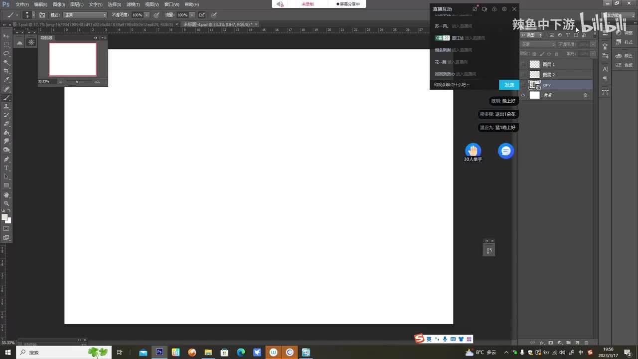Select the Dodge tool
The image size is (638, 359).
tap(6, 150)
